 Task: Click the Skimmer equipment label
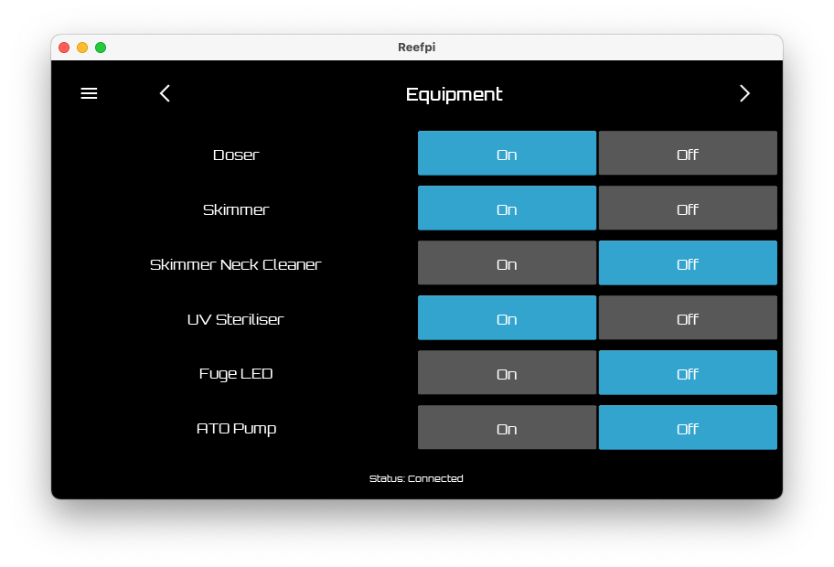(236, 209)
